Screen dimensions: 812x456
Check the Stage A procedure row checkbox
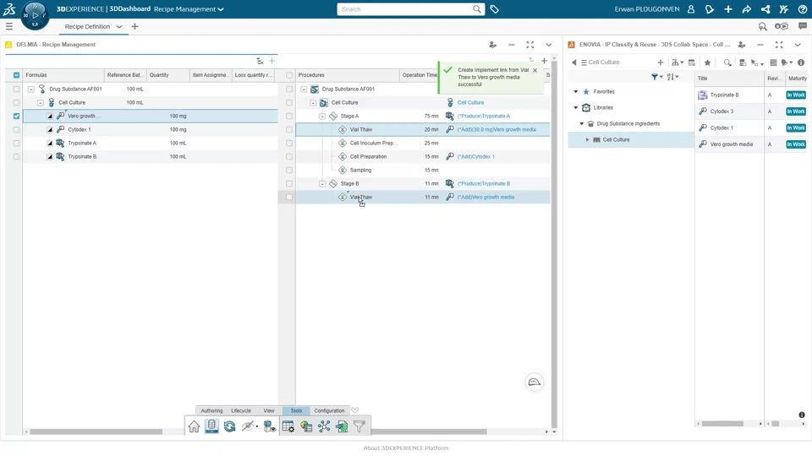point(289,117)
